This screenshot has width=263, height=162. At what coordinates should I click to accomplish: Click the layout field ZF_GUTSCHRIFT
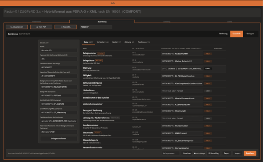[x=58, y=76]
